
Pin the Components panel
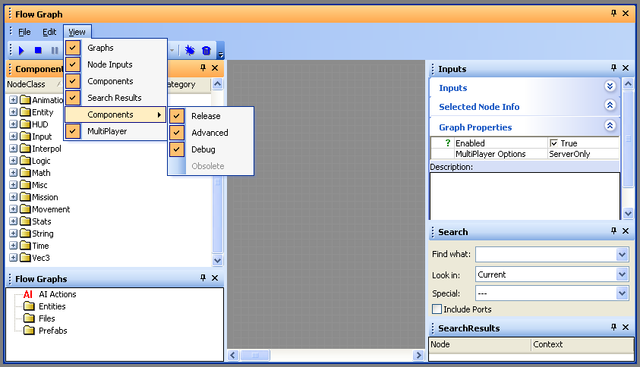[203, 68]
